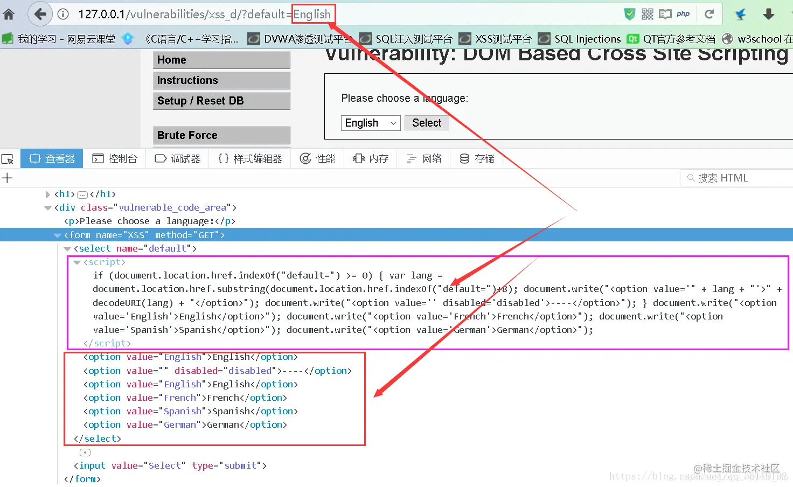Open the Instructions menu item
793x487 pixels.
click(221, 80)
